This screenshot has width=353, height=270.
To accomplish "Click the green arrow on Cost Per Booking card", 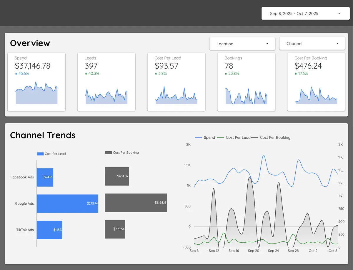I will click(295, 74).
